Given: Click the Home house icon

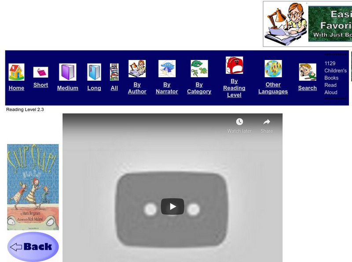Looking at the screenshot, I should tap(16, 72).
